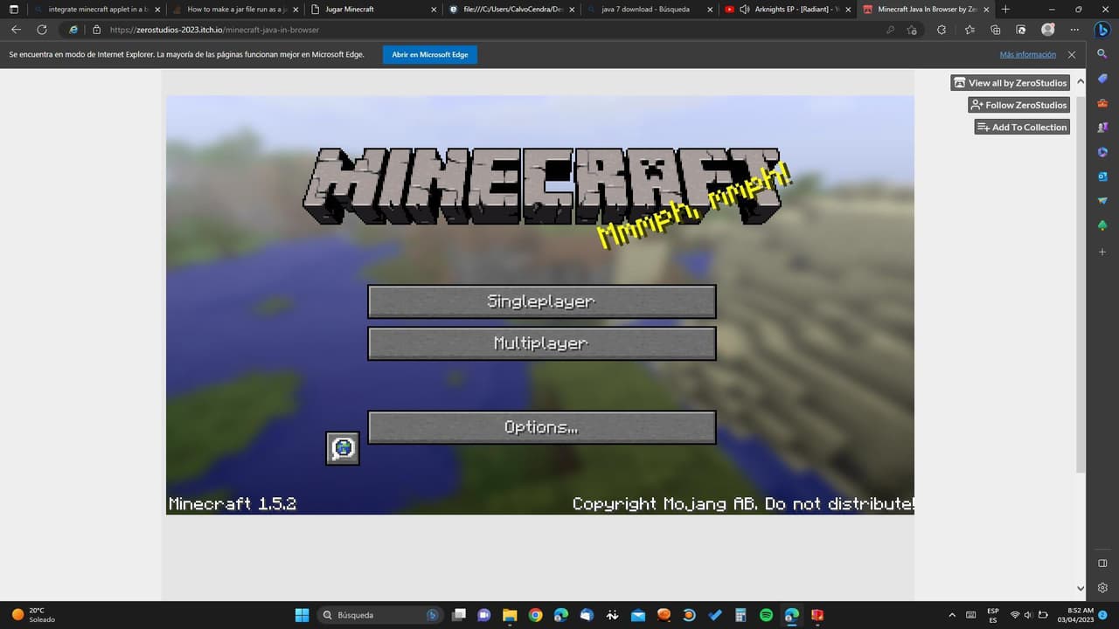Launch Google Chrome from the taskbar
Image resolution: width=1119 pixels, height=629 pixels.
535,615
